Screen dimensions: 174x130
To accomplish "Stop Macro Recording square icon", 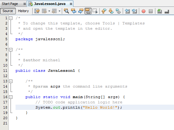I will [x=151, y=11].
